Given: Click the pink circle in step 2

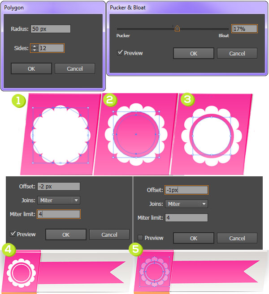Looking at the screenshot, I should pos(136,134).
